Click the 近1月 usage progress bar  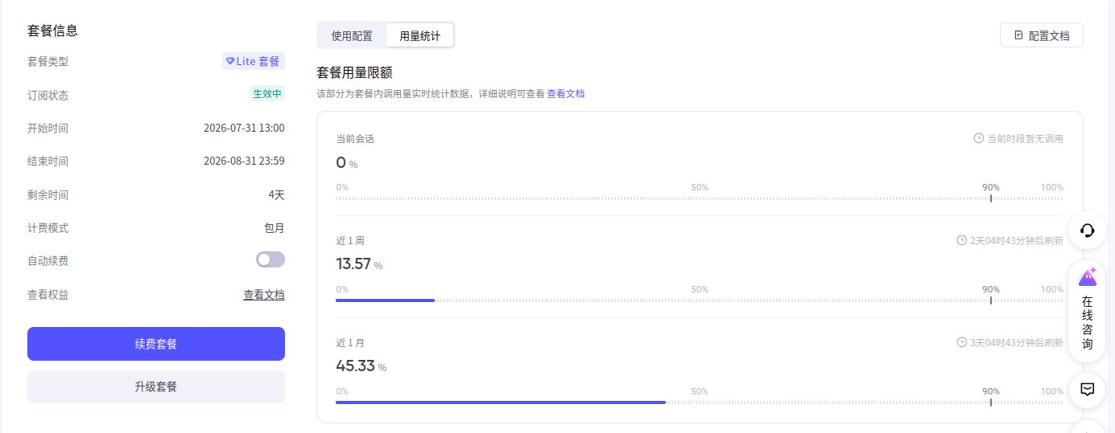(x=700, y=402)
